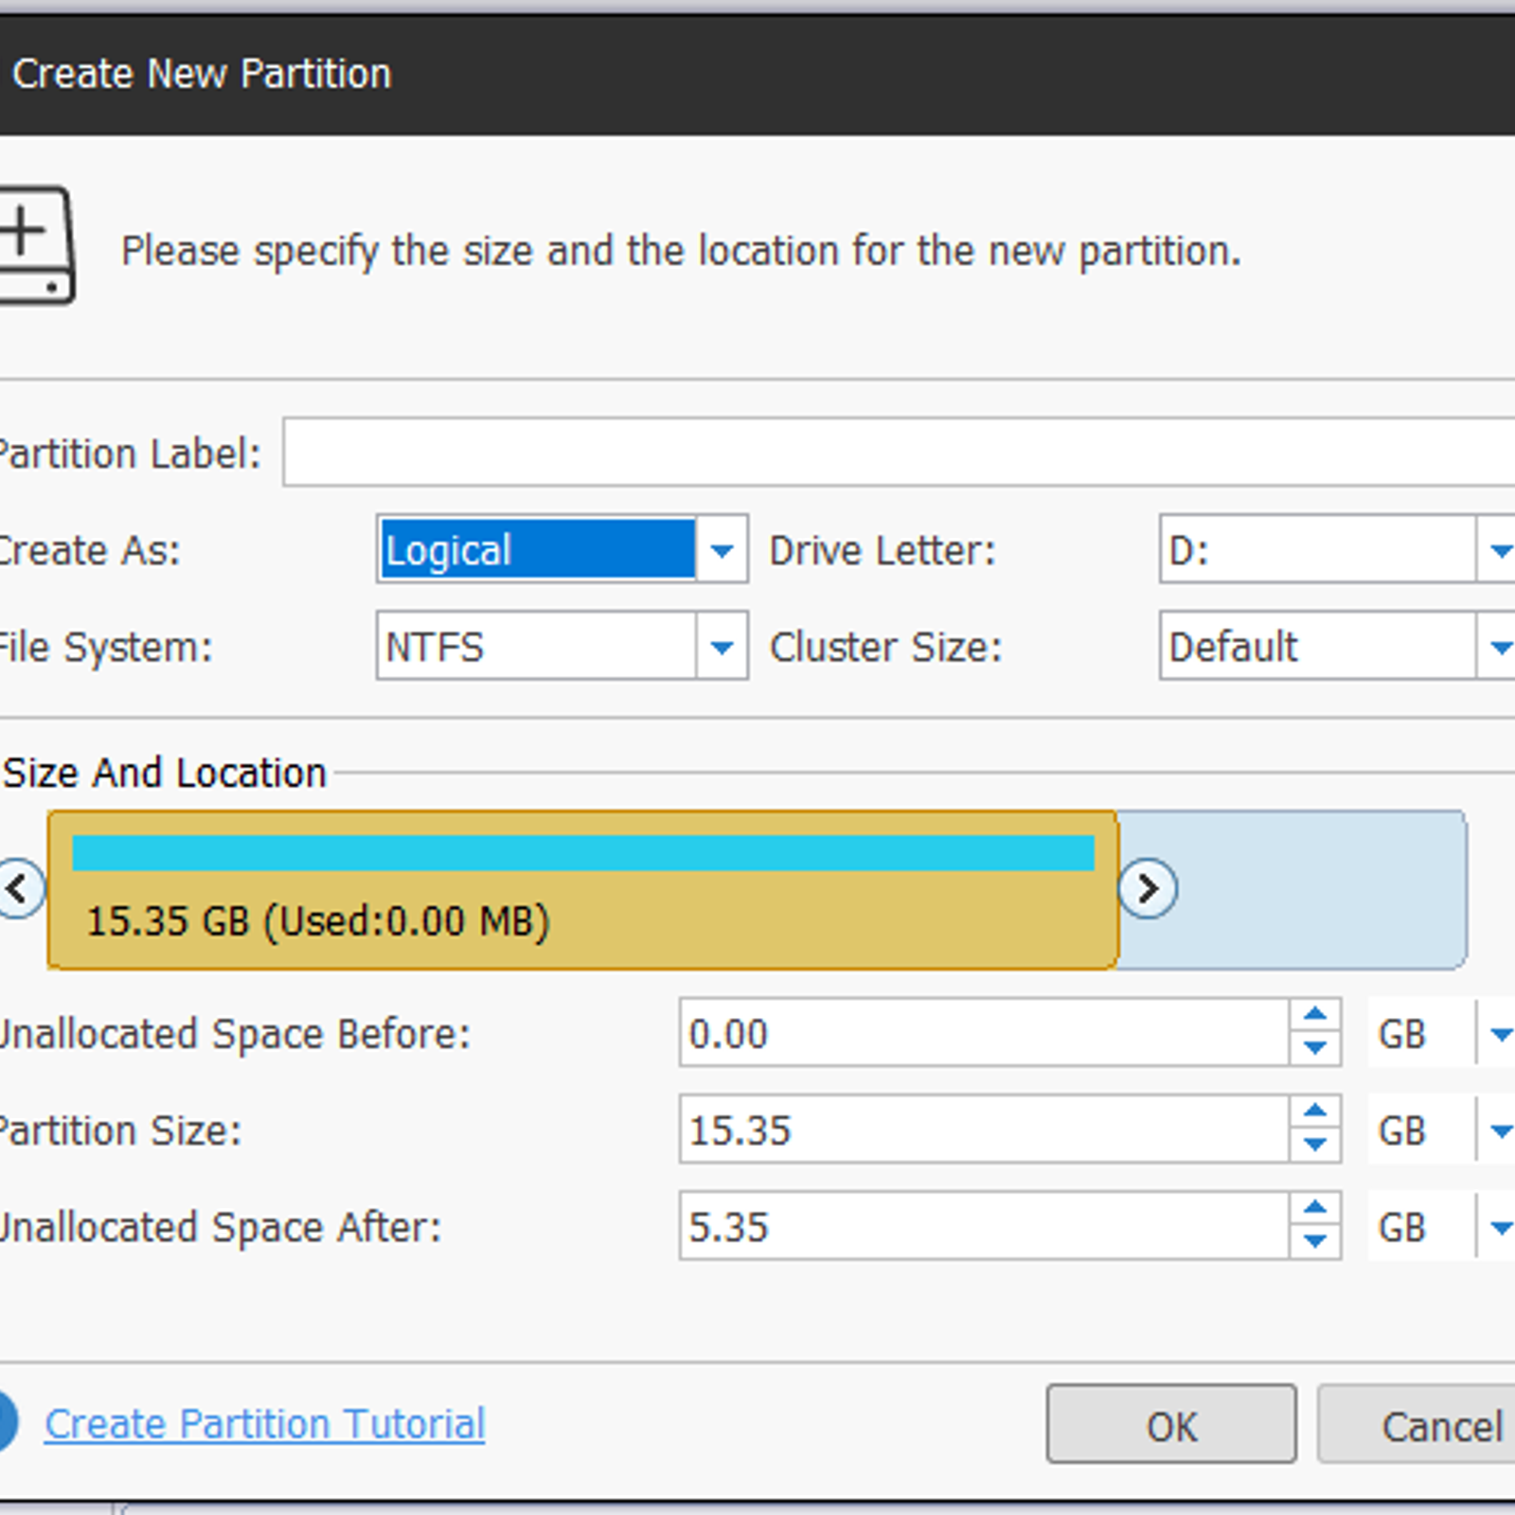Click the 15.35 GB (Used:0.00 MB) text

[x=318, y=920]
